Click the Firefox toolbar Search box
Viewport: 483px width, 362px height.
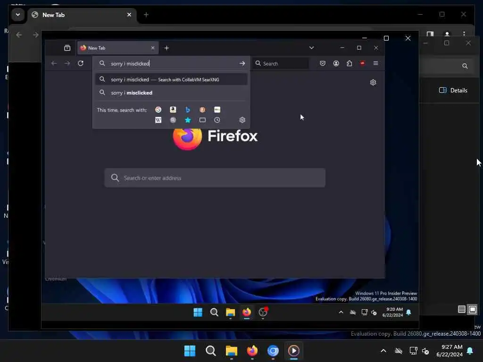click(x=281, y=64)
